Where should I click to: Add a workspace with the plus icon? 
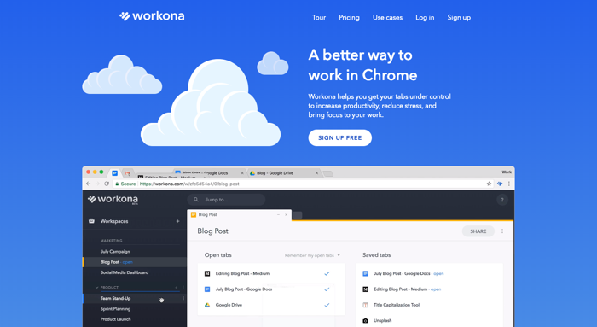[x=177, y=221]
